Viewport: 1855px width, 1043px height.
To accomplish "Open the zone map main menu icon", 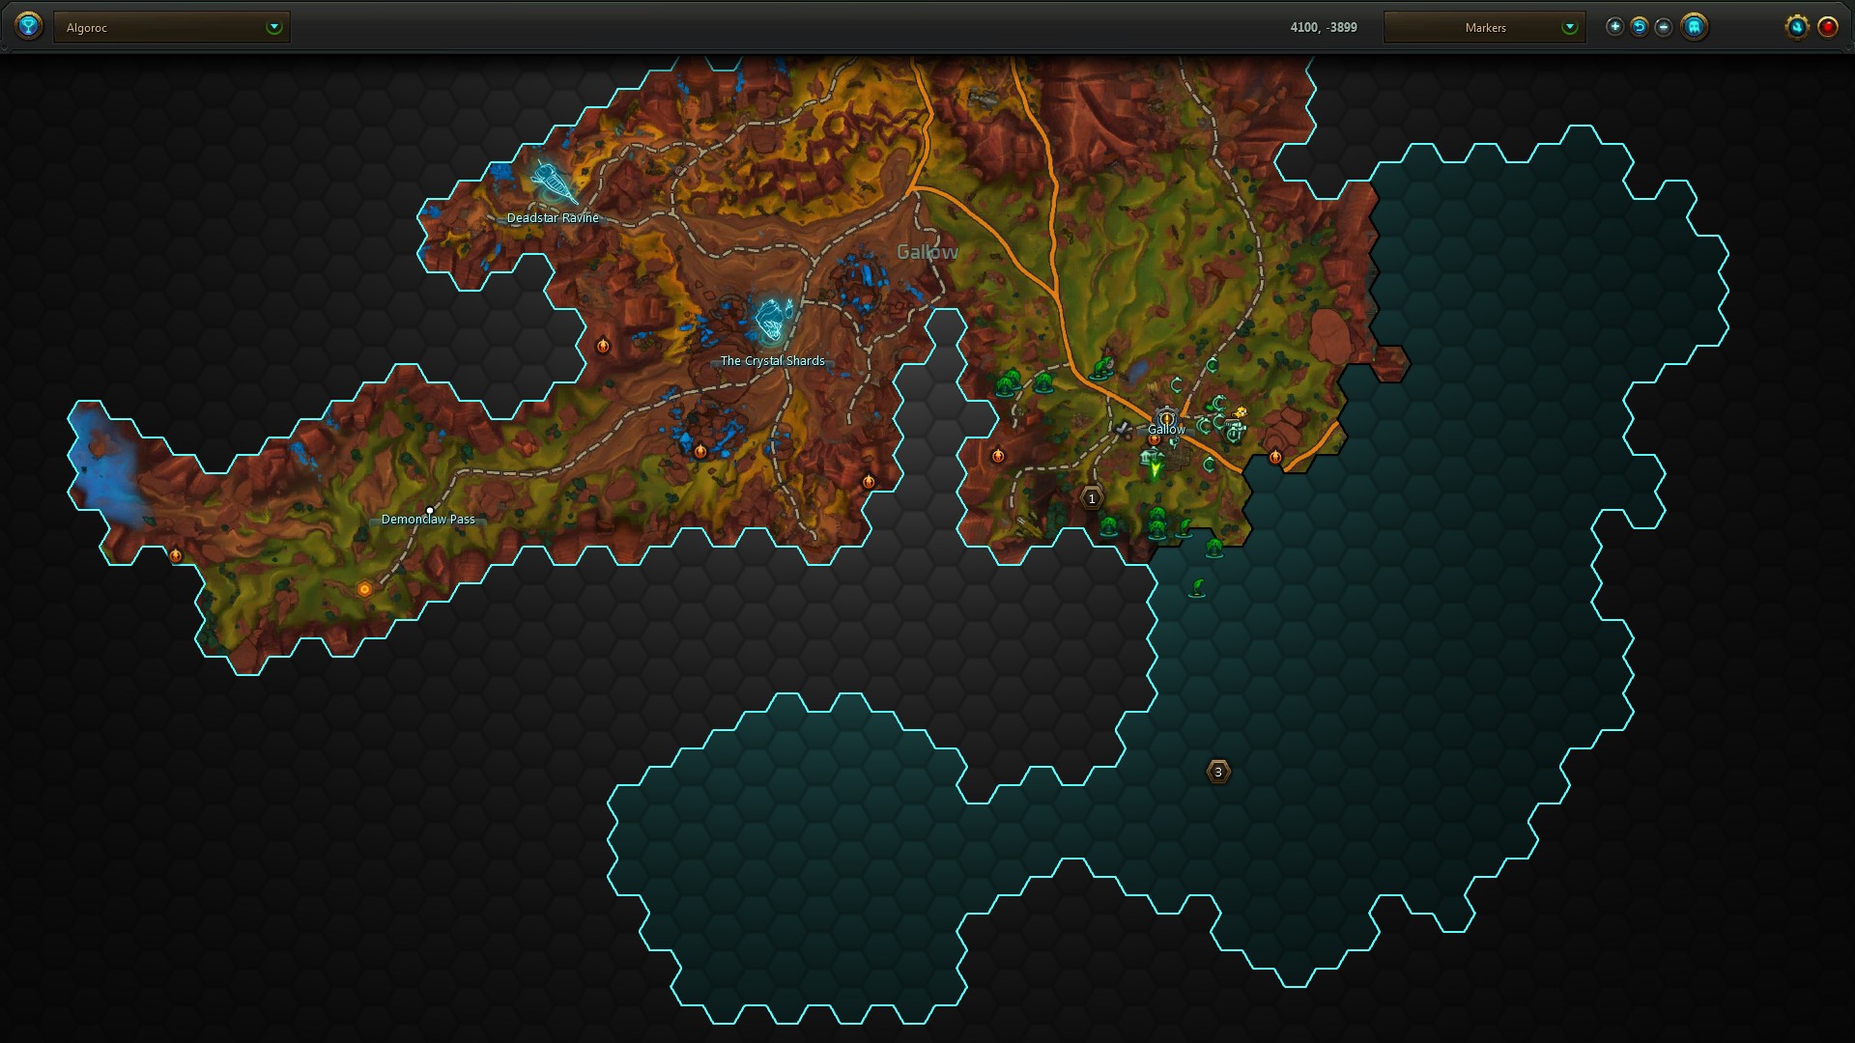I will tap(29, 26).
